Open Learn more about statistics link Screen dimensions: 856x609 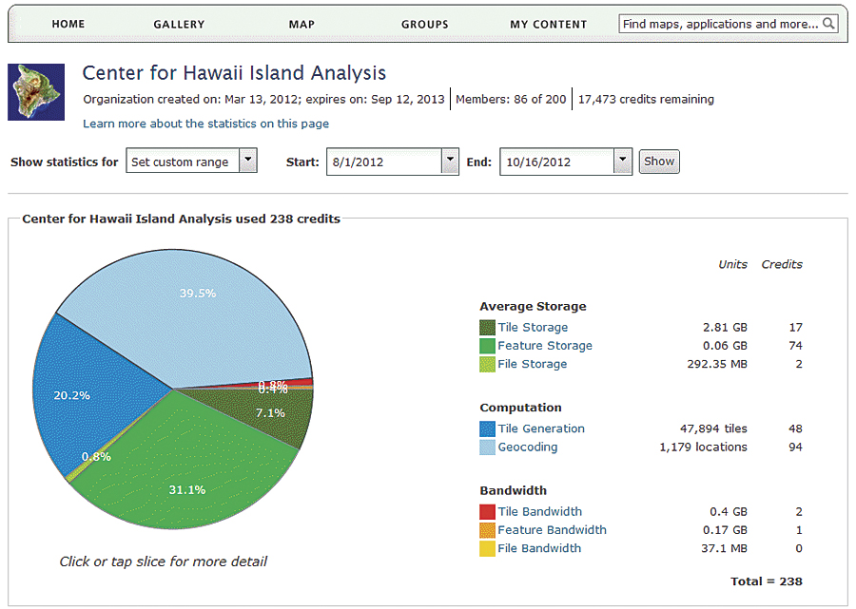(x=206, y=124)
